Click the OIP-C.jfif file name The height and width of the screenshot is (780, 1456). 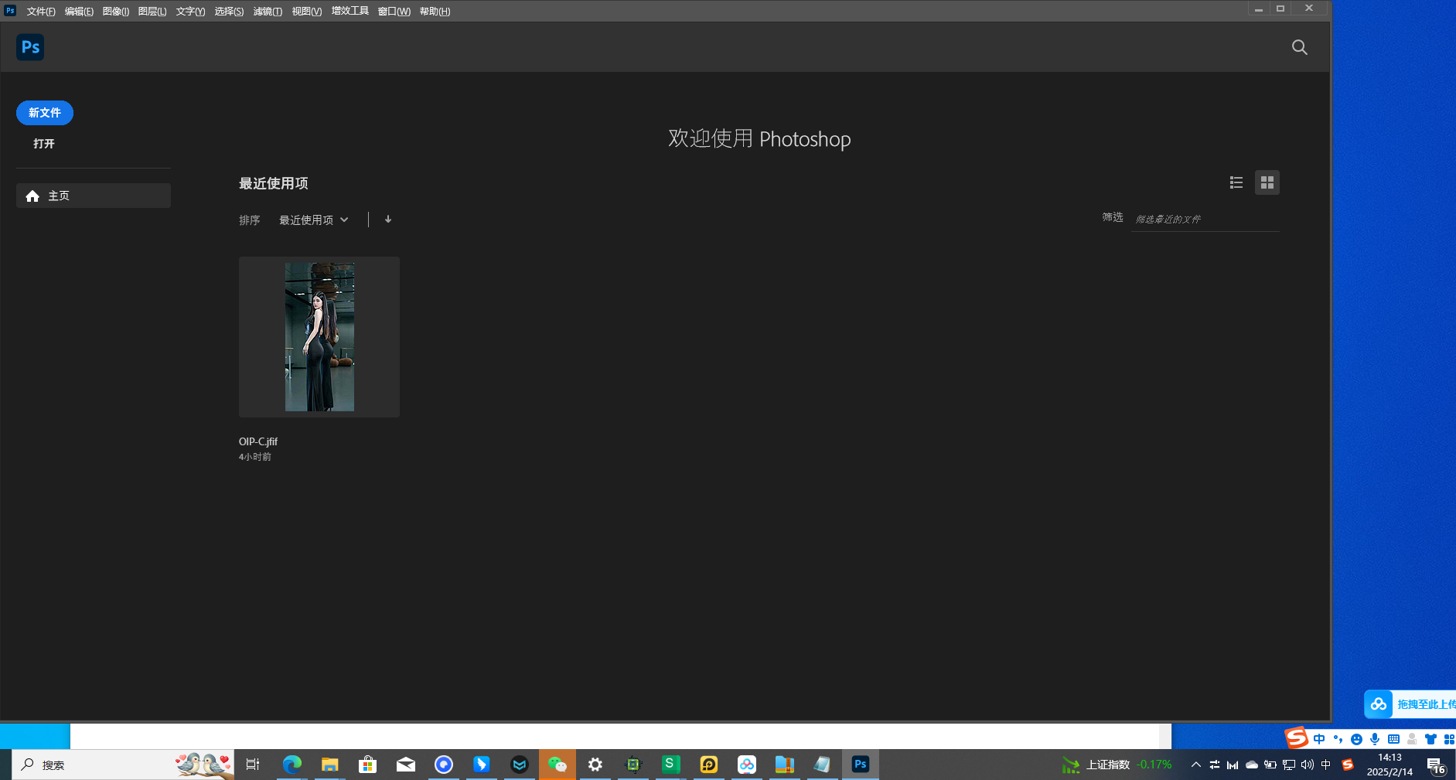(258, 441)
